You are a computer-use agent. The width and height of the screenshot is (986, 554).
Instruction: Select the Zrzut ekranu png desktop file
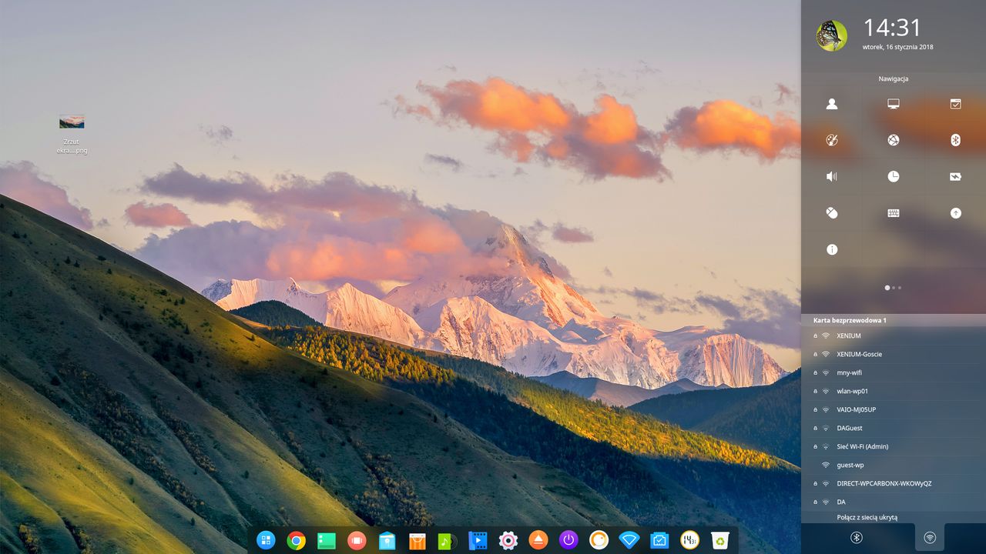coord(72,134)
